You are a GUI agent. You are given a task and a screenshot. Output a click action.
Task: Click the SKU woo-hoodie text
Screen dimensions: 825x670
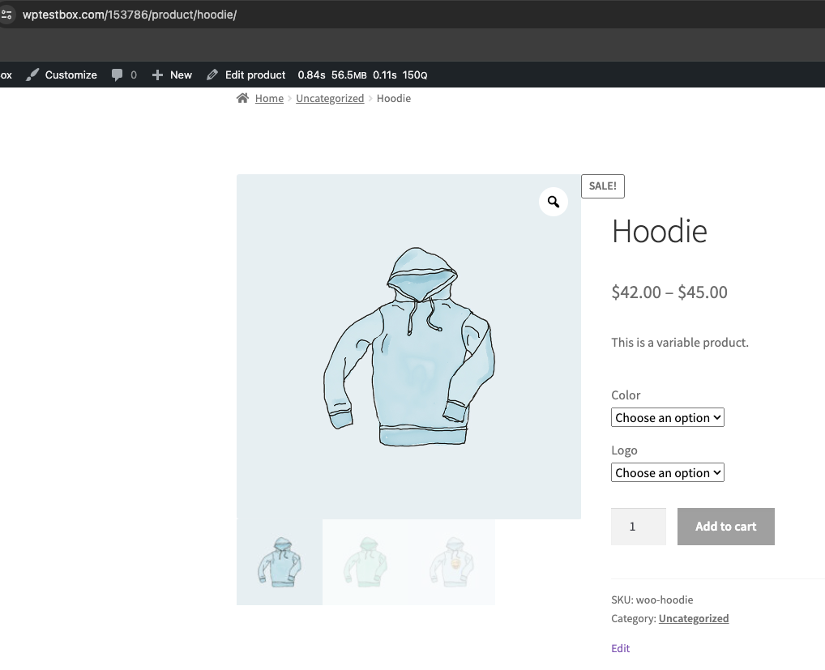[x=652, y=600]
